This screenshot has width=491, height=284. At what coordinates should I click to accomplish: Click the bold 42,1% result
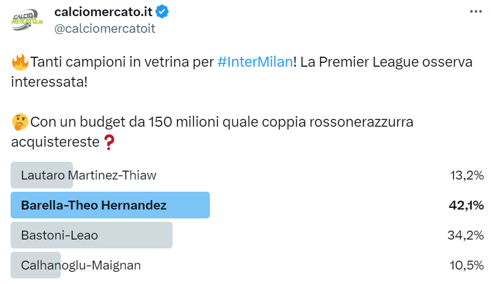[466, 205]
